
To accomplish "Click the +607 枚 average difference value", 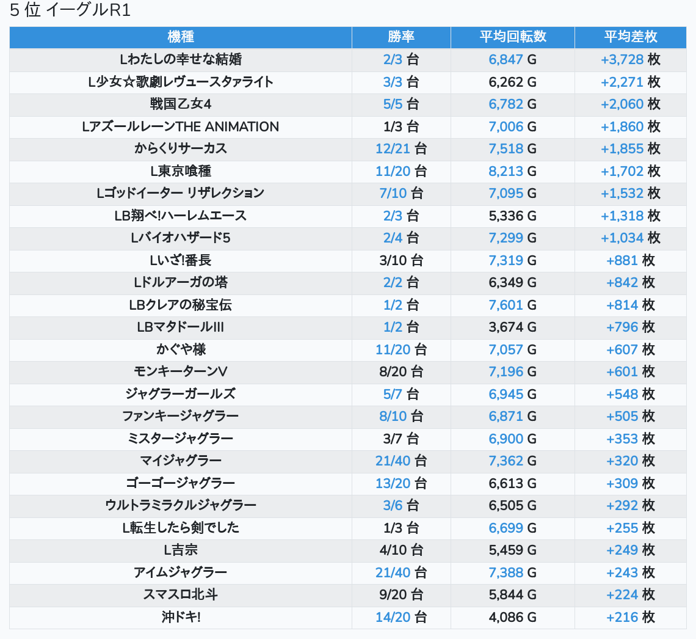I will (x=630, y=349).
